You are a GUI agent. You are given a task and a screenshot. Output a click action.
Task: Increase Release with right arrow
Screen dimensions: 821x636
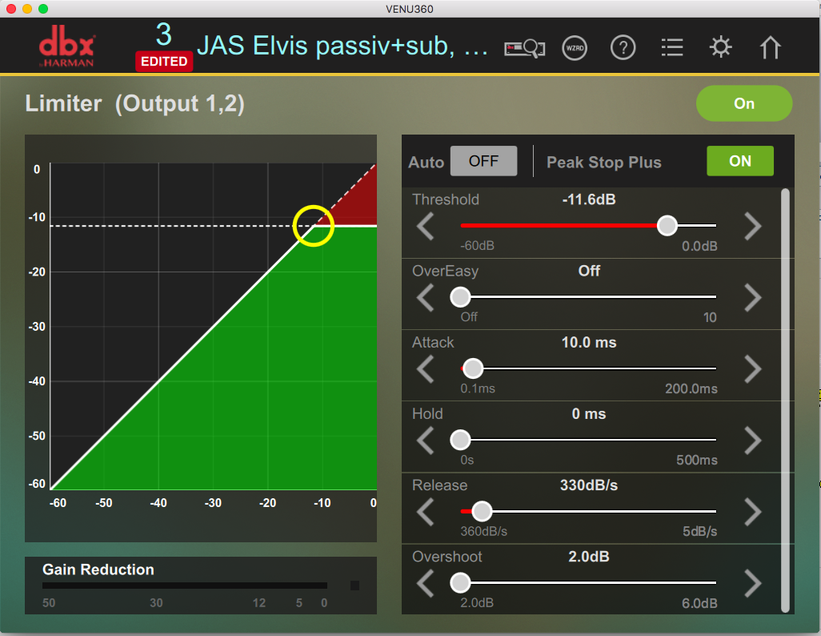(x=752, y=512)
